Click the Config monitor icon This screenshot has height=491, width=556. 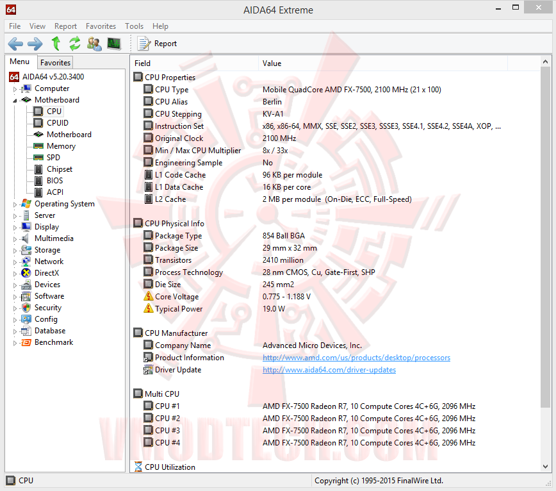(26, 319)
